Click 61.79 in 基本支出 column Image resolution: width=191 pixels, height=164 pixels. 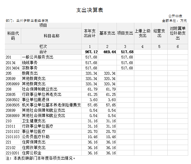coord(111,89)
